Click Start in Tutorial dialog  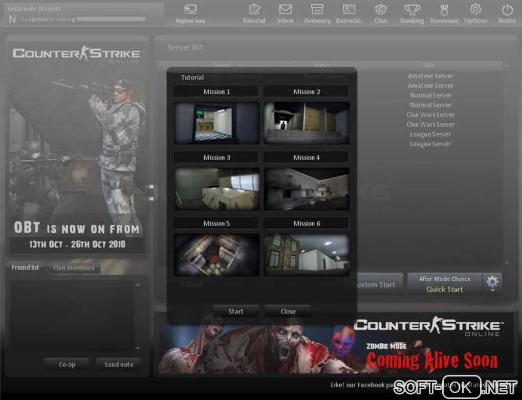(x=236, y=311)
